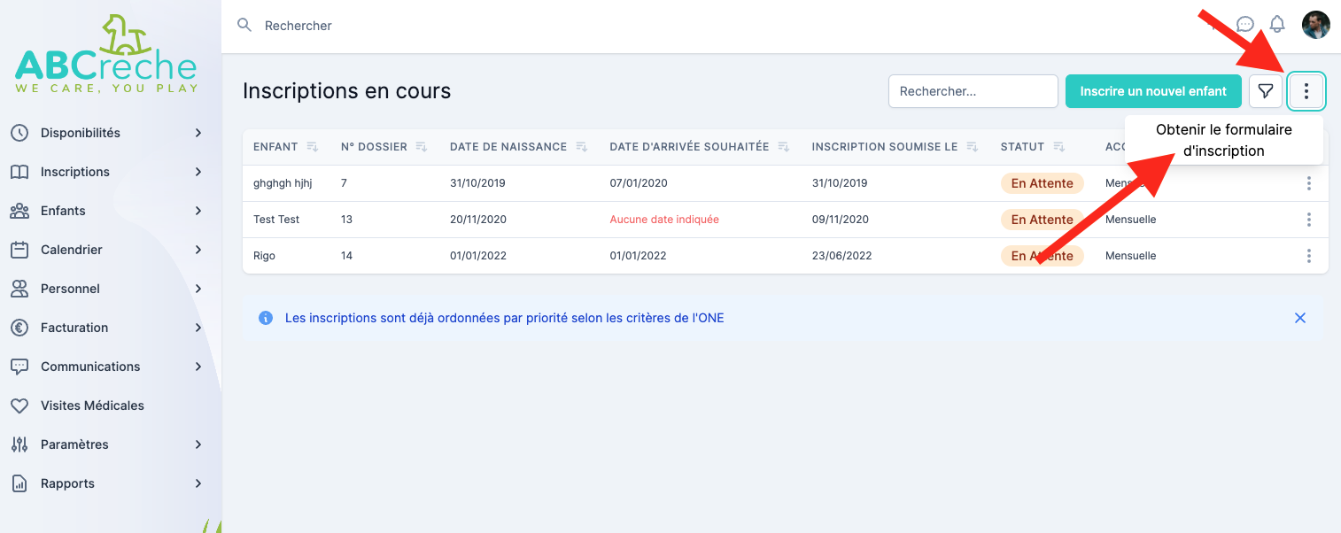Sort by Enfant column

coord(312,147)
